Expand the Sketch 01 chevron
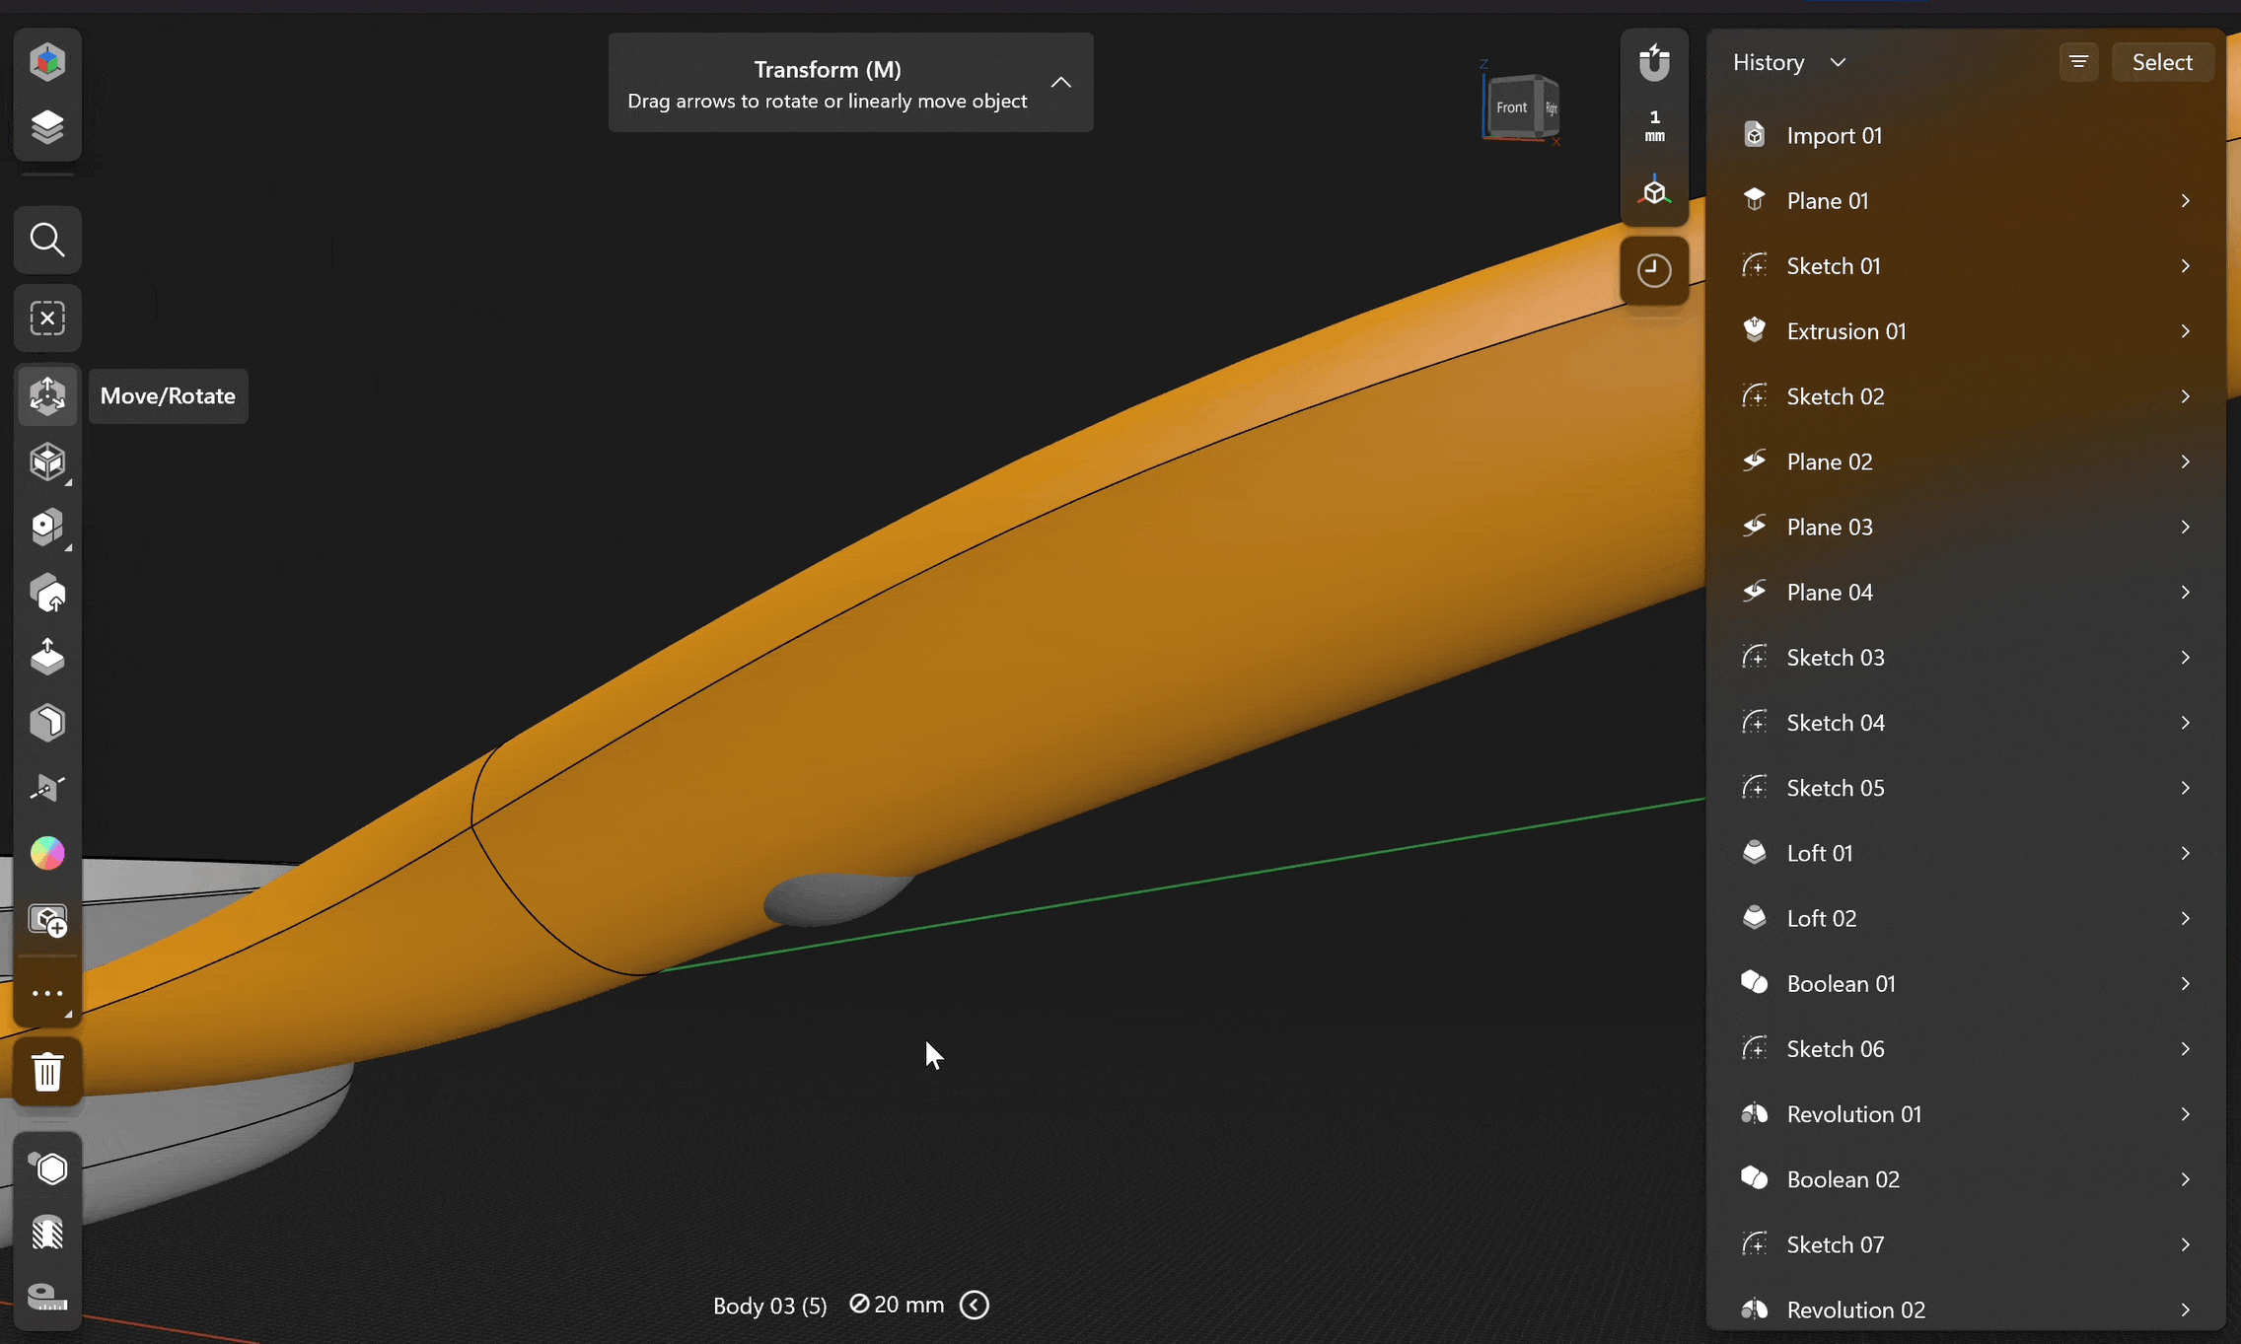The height and width of the screenshot is (1344, 2241). coord(2186,266)
